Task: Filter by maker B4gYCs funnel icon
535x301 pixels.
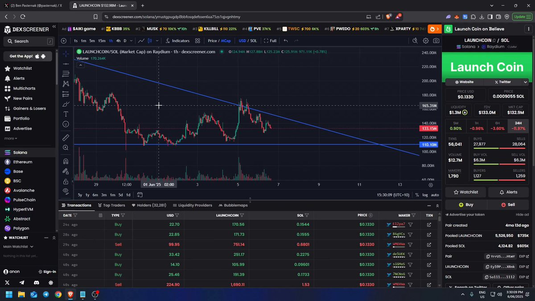Action: (x=410, y=234)
